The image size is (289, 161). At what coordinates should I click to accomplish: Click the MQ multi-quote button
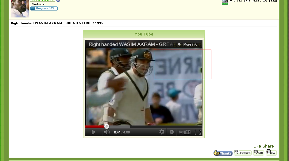258,152
